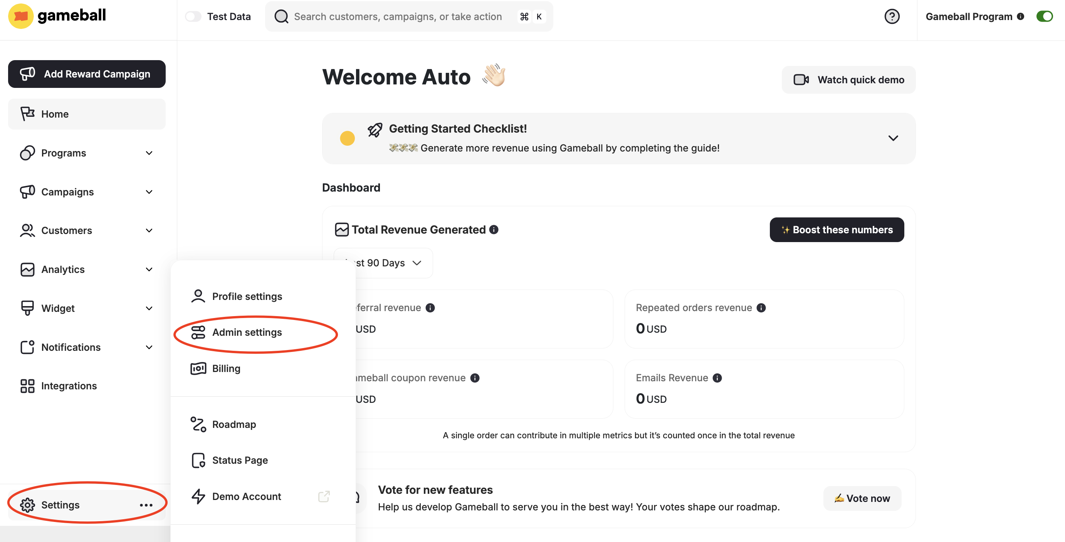This screenshot has height=542, width=1065.
Task: Click info icon next to Repeated orders revenue
Action: tap(761, 308)
